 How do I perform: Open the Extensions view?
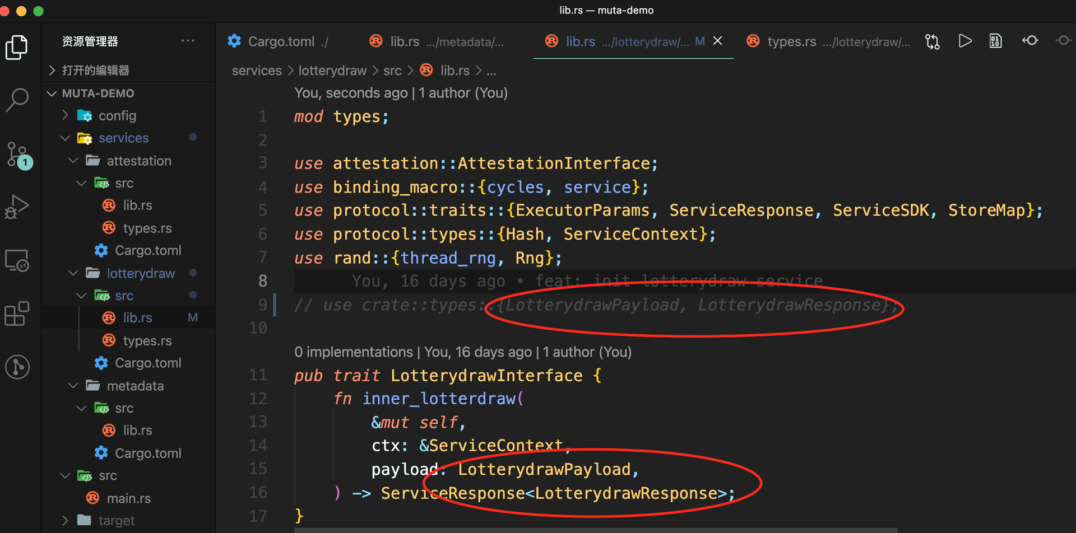(x=17, y=314)
